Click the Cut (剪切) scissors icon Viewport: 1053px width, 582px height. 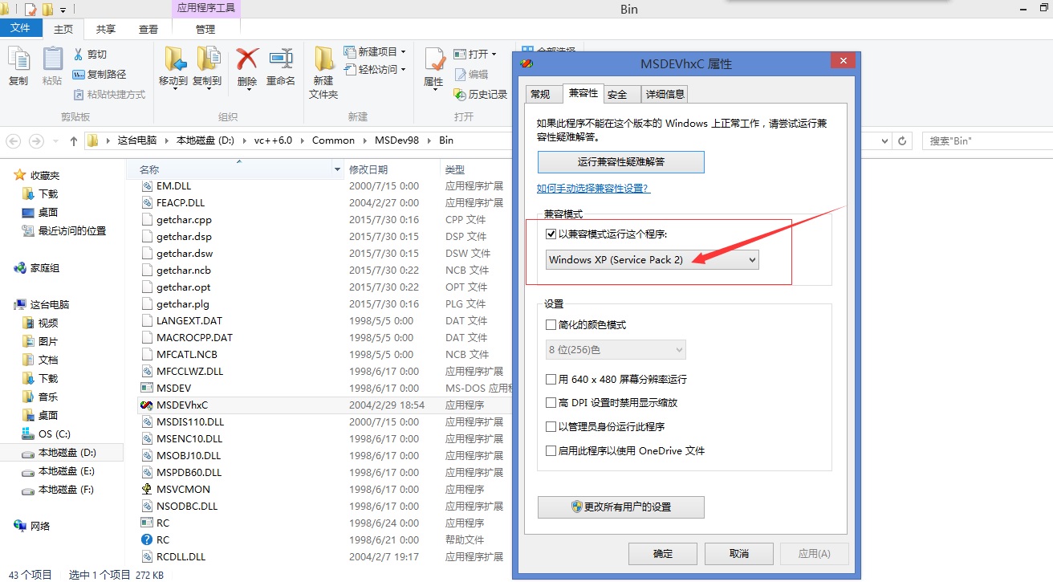click(79, 55)
